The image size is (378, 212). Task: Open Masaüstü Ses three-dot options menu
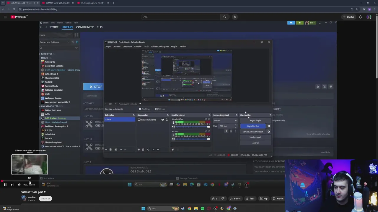173,122
